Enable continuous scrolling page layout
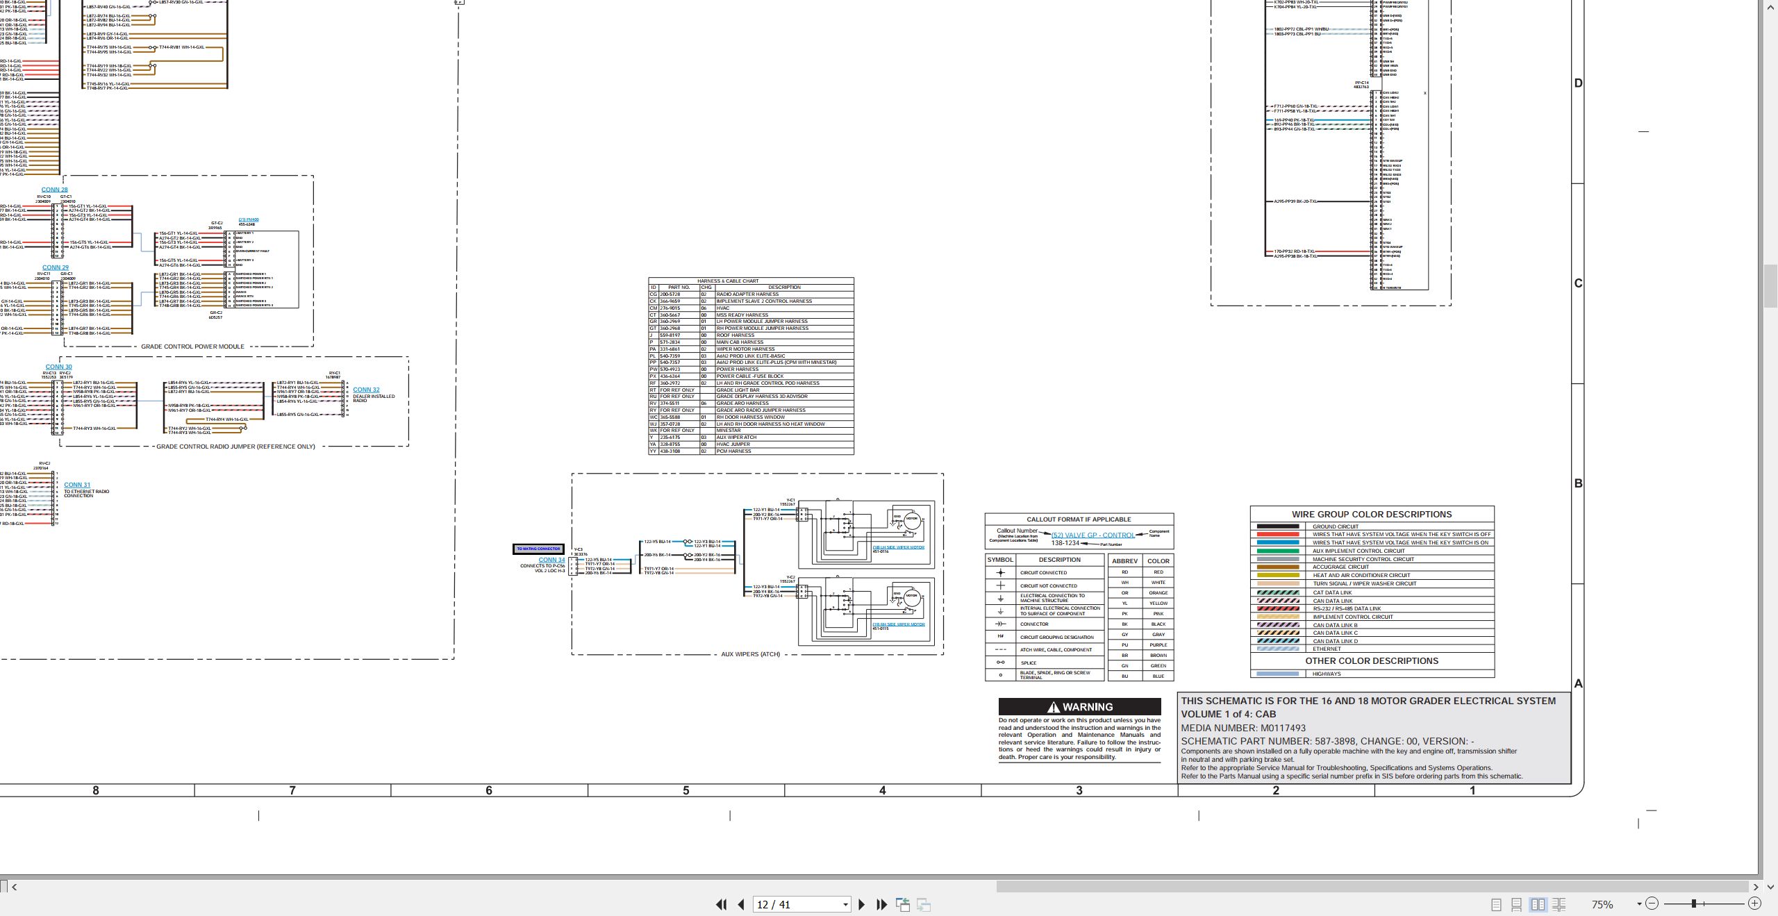The height and width of the screenshot is (916, 1778). click(x=1517, y=904)
